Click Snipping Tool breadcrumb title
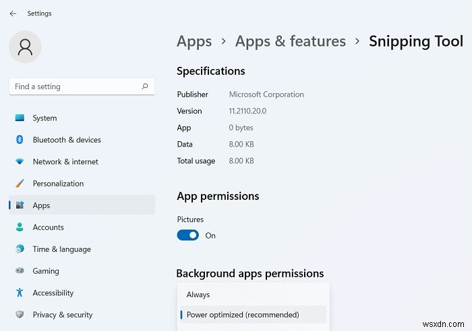472x331 pixels. (416, 41)
